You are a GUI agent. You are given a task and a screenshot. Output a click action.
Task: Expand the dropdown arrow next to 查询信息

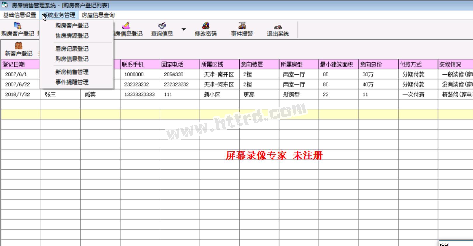pyautogui.click(x=183, y=29)
